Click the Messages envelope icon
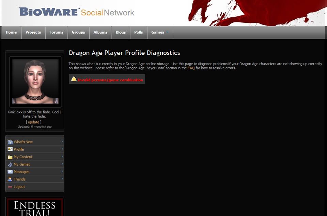 (x=10, y=172)
